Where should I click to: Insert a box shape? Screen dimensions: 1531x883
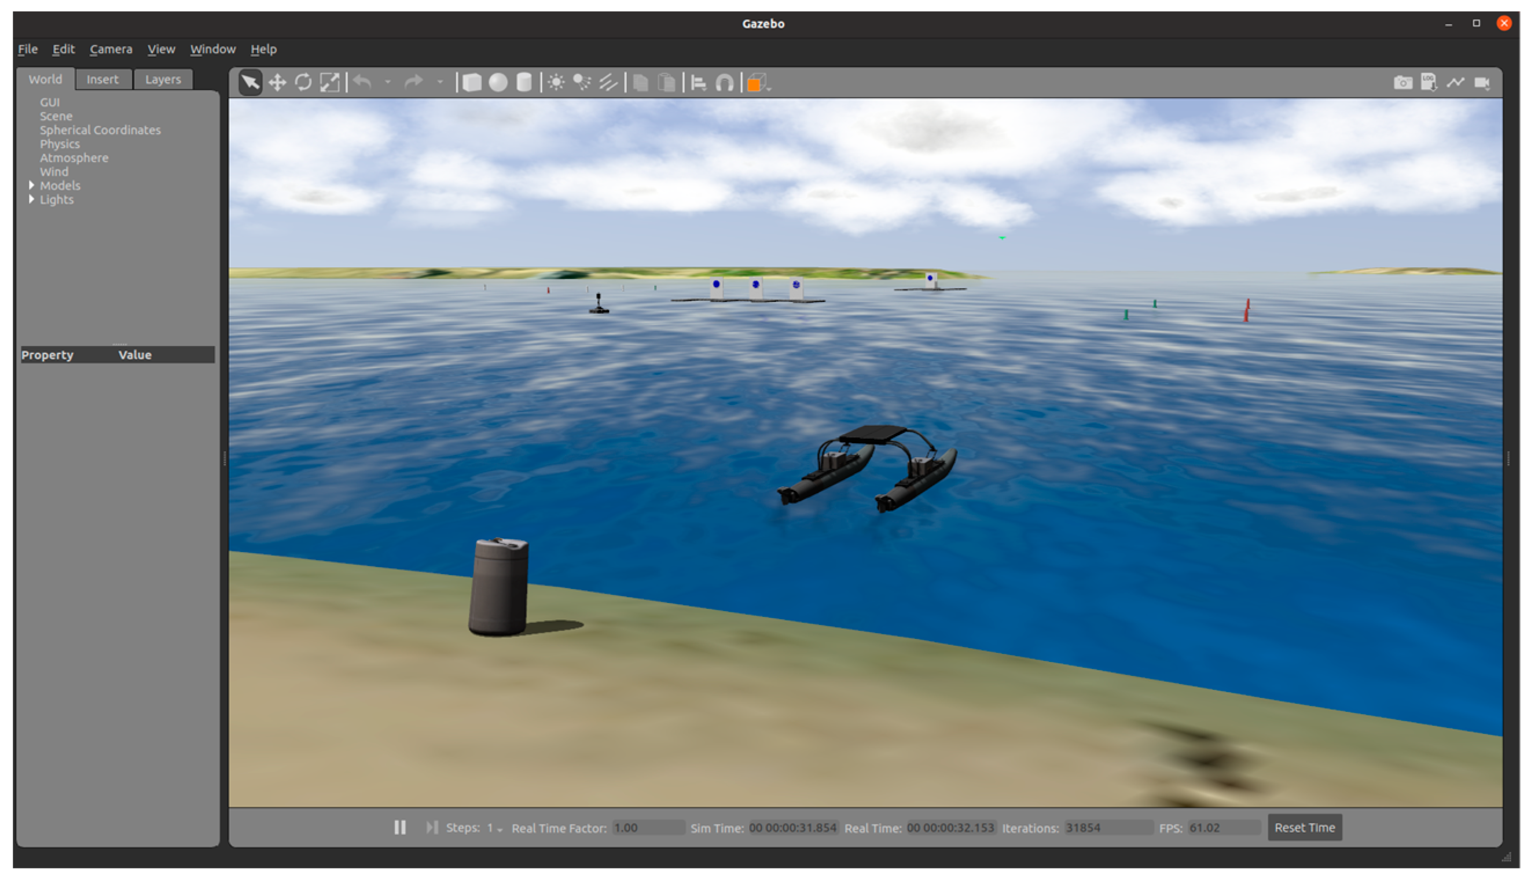click(x=472, y=83)
